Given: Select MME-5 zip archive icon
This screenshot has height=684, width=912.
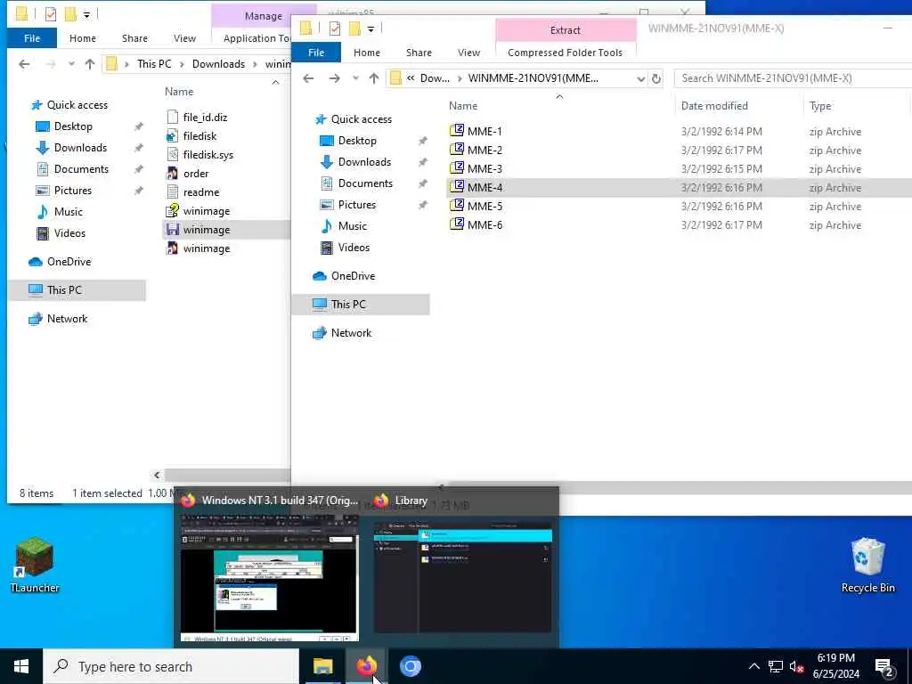Looking at the screenshot, I should point(457,206).
